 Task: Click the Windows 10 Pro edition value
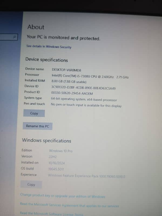(60, 151)
